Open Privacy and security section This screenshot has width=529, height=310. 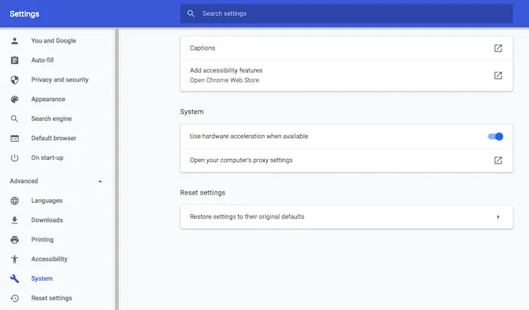point(60,80)
